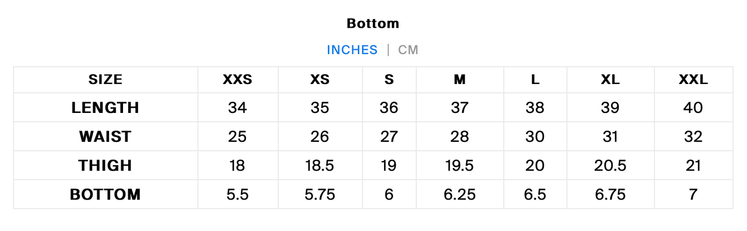
Task: Select the XS size column header
Action: (x=319, y=79)
